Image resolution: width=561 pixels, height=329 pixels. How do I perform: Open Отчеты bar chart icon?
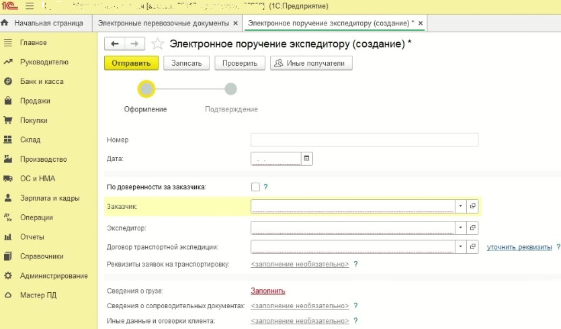click(8, 237)
